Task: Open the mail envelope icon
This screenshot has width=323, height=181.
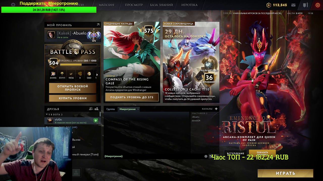Action: coord(293,5)
